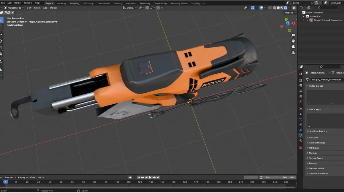The height and width of the screenshot is (193, 344).
Task: Select the Measure tool in left toolbar
Action: pyautogui.click(x=1, y=69)
